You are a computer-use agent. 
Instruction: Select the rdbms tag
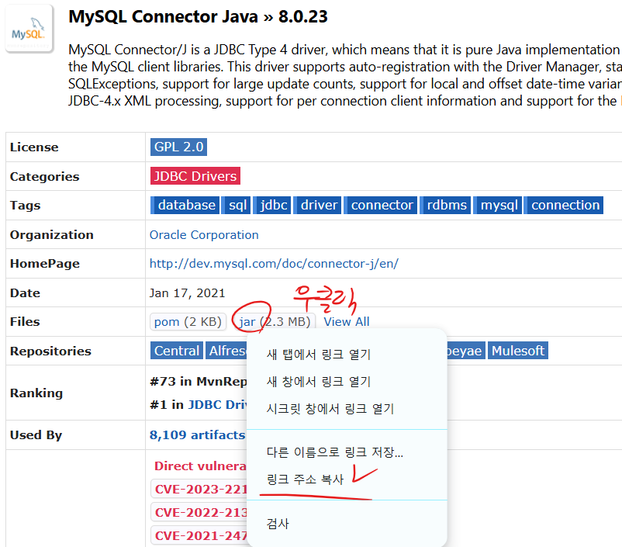coord(445,206)
